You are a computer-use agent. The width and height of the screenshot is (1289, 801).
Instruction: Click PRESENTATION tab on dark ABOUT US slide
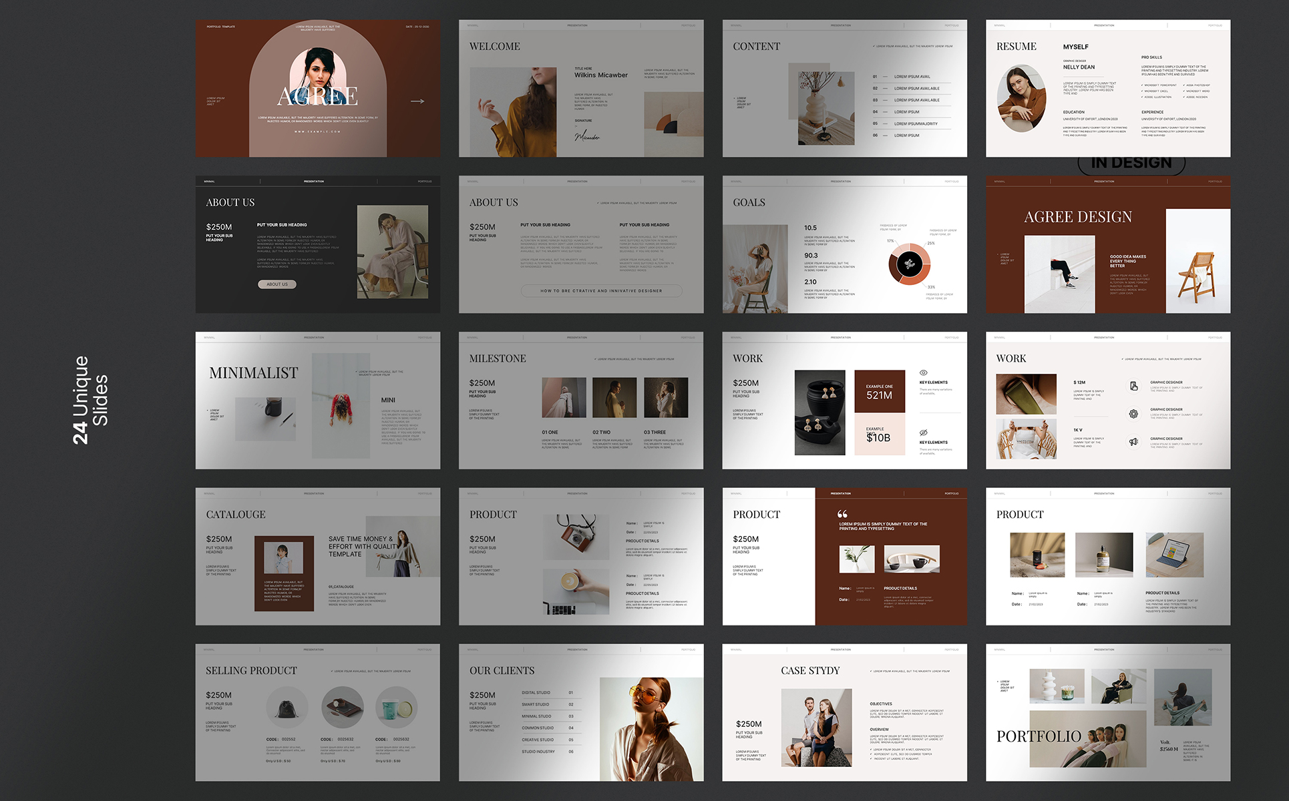314,182
